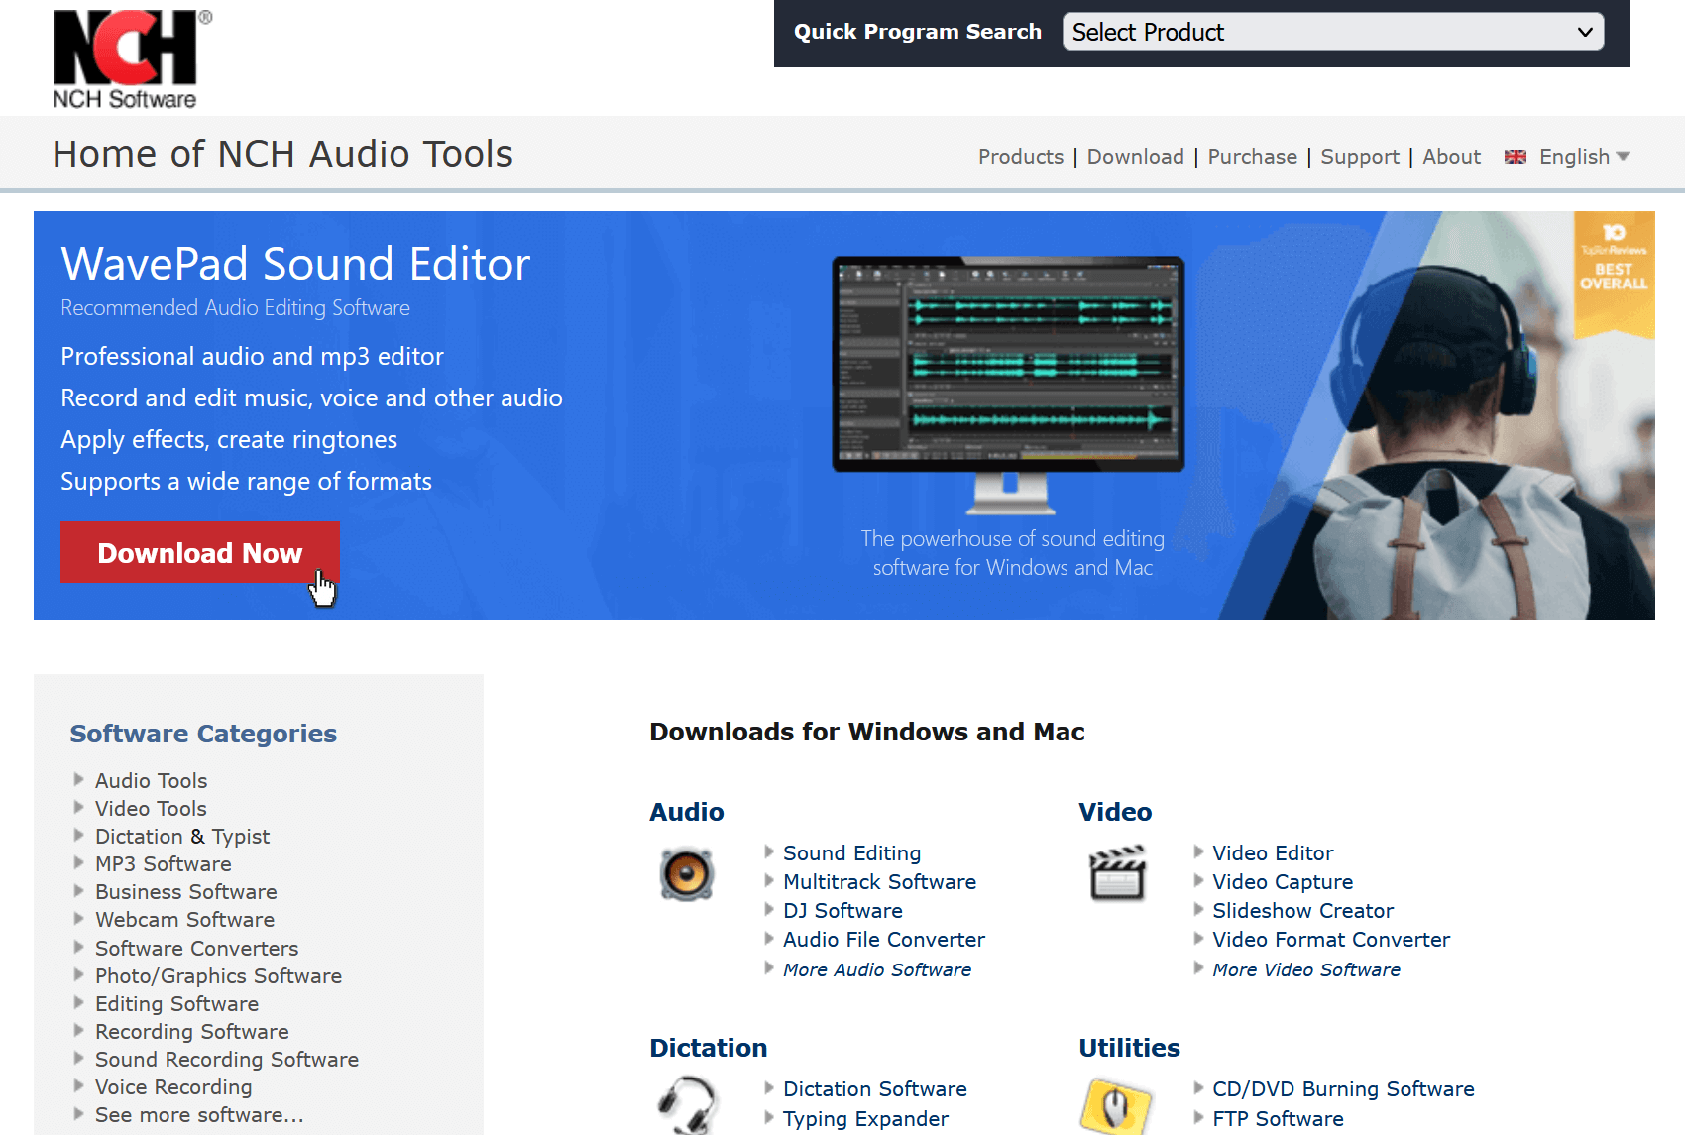Viewport: 1685px width, 1135px height.
Task: Click the NCH Software logo
Action: pos(132,58)
